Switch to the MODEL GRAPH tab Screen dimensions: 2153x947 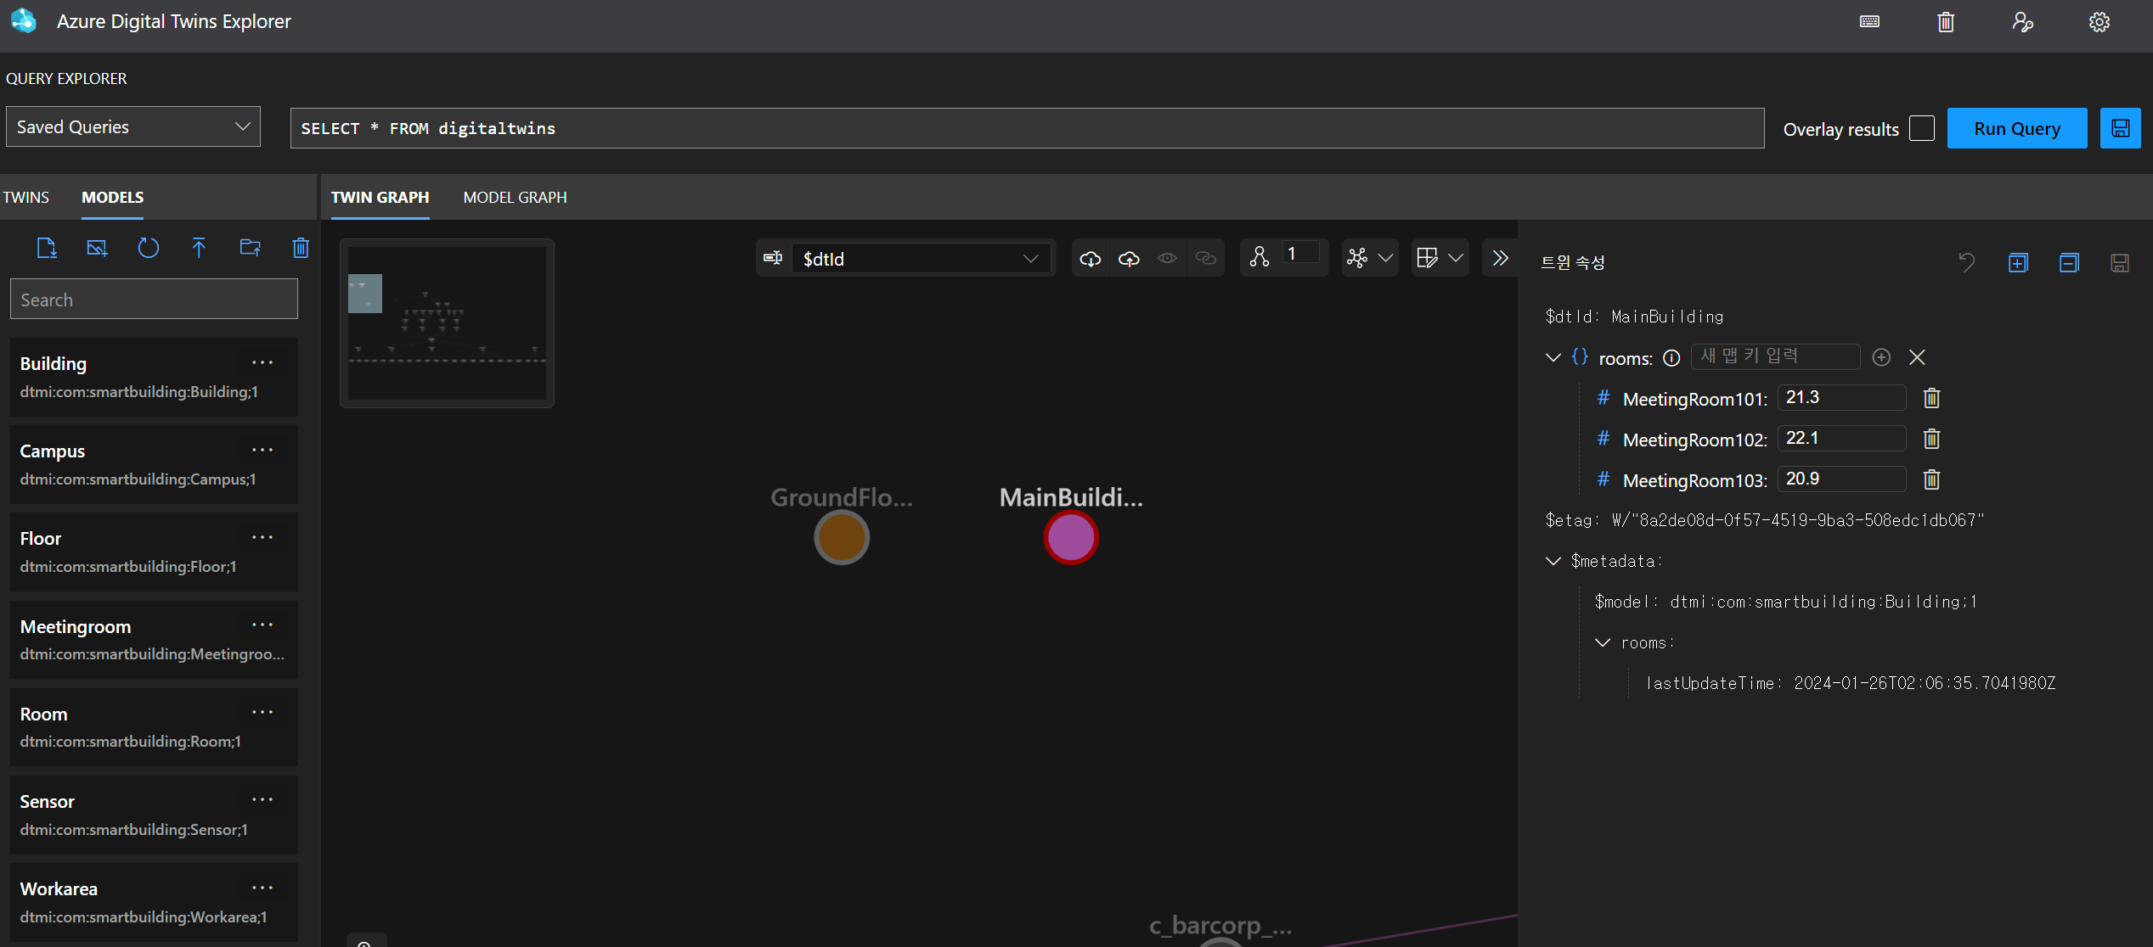coord(515,197)
